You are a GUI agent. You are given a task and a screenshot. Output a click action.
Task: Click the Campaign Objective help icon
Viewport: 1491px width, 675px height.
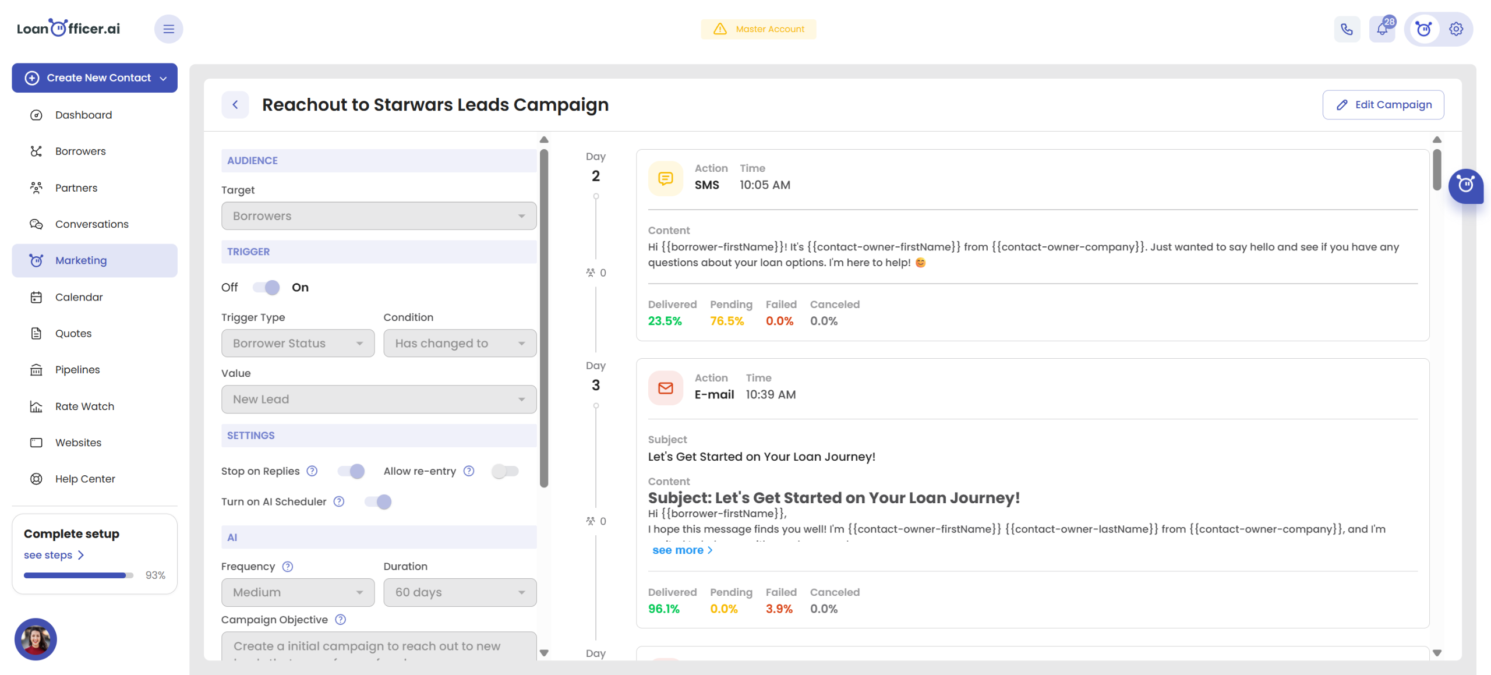click(341, 620)
